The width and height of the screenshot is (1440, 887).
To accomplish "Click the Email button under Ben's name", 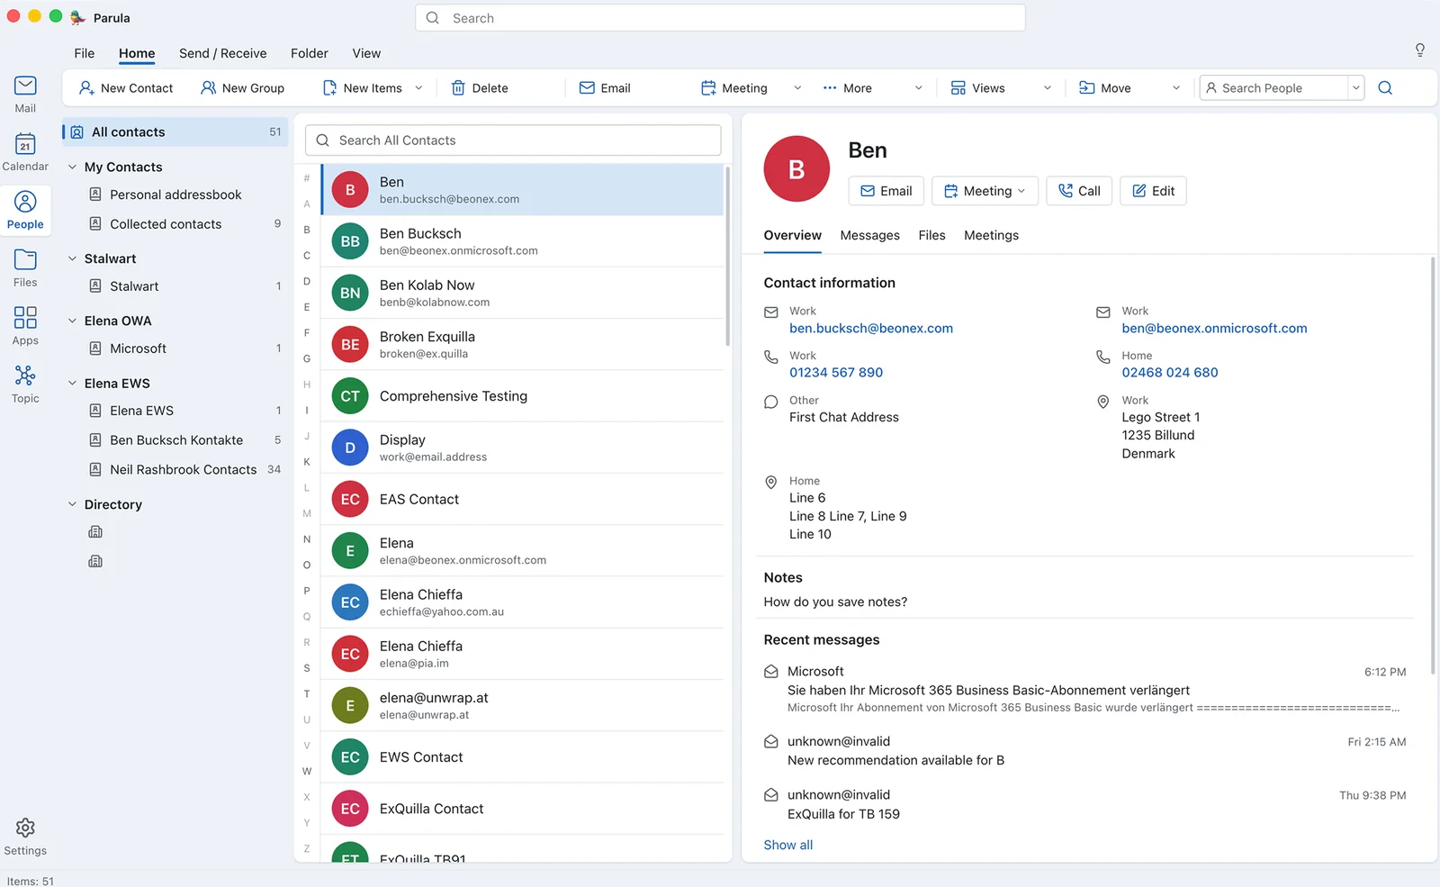I will click(886, 191).
